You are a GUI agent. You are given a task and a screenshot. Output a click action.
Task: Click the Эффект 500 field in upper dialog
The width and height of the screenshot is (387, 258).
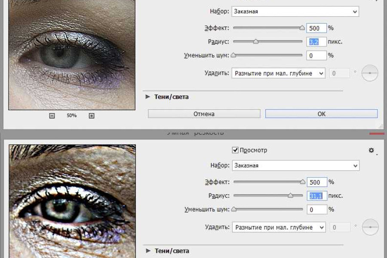316,28
